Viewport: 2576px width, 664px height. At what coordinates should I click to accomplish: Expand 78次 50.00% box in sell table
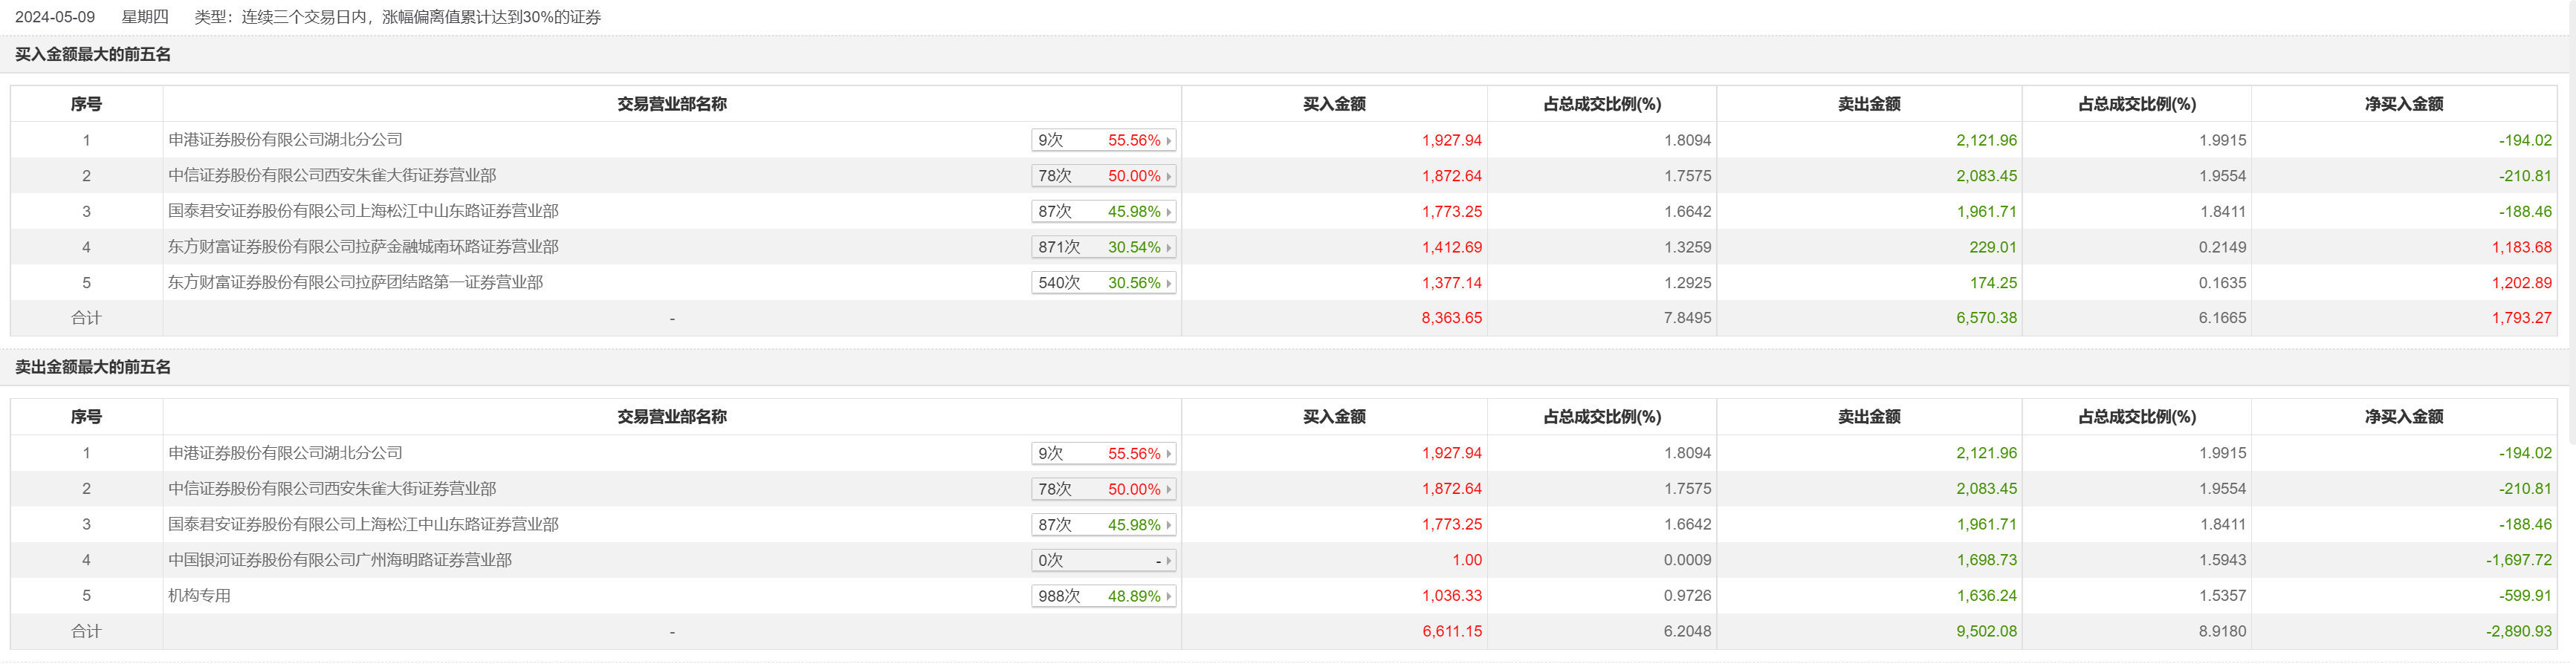1103,489
